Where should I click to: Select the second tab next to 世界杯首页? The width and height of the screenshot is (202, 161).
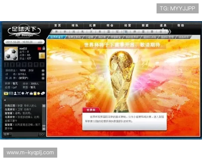(74, 37)
